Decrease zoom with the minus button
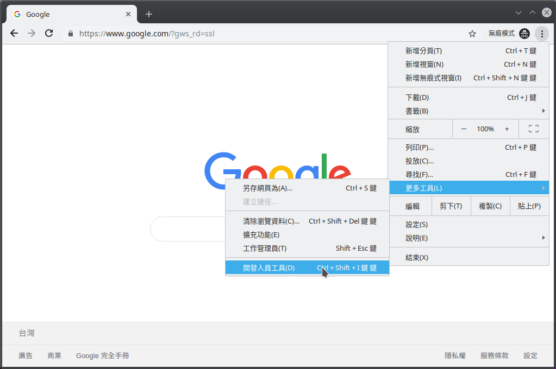This screenshot has height=369, width=556. (464, 129)
